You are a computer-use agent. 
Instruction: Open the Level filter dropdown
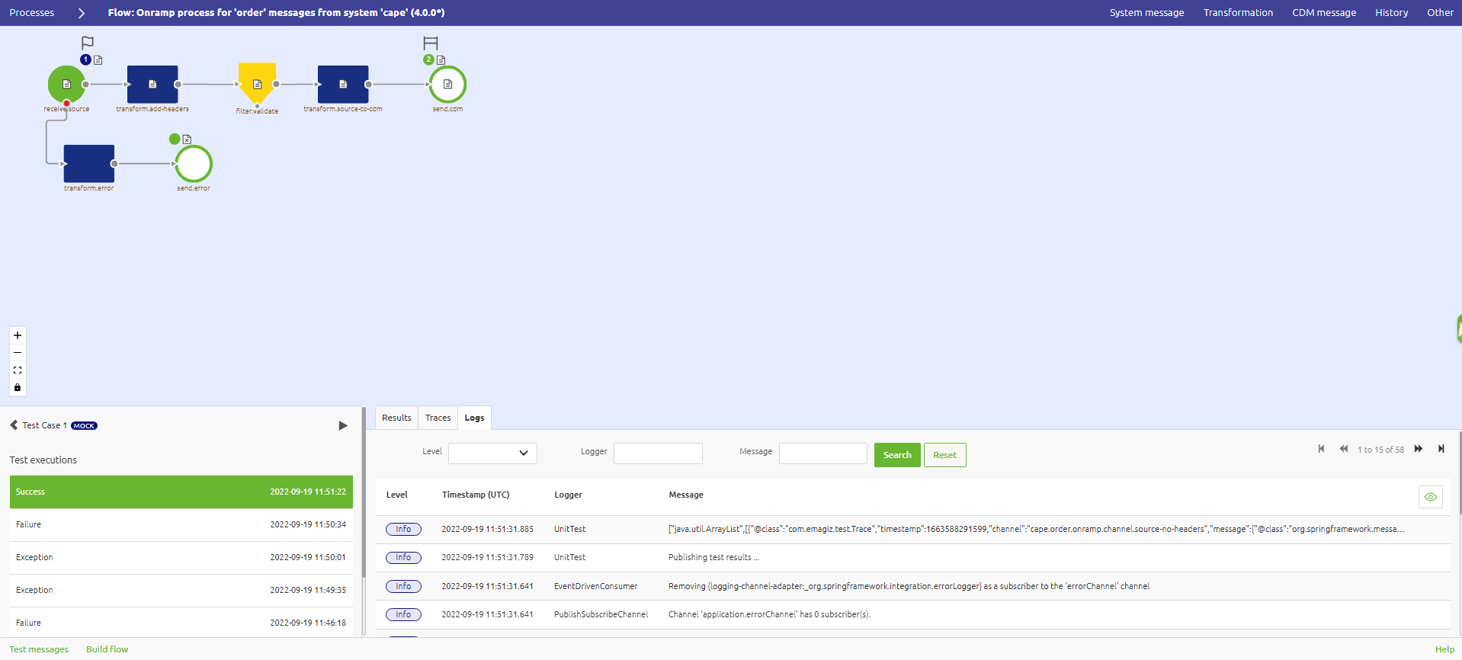(x=492, y=453)
